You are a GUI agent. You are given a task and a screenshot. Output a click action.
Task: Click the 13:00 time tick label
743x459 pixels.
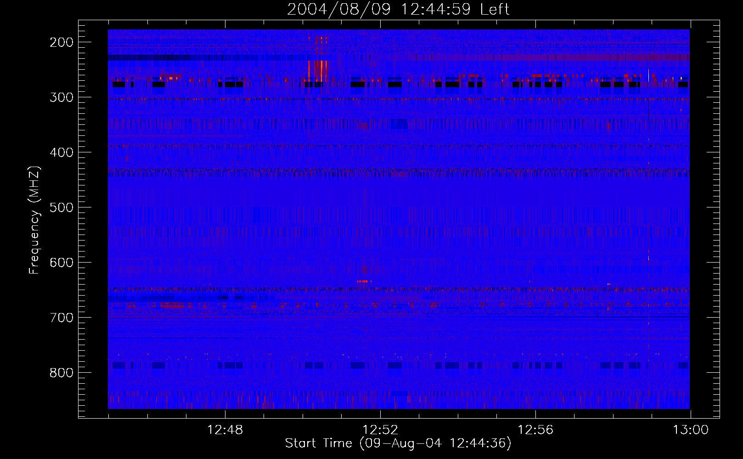tap(691, 430)
